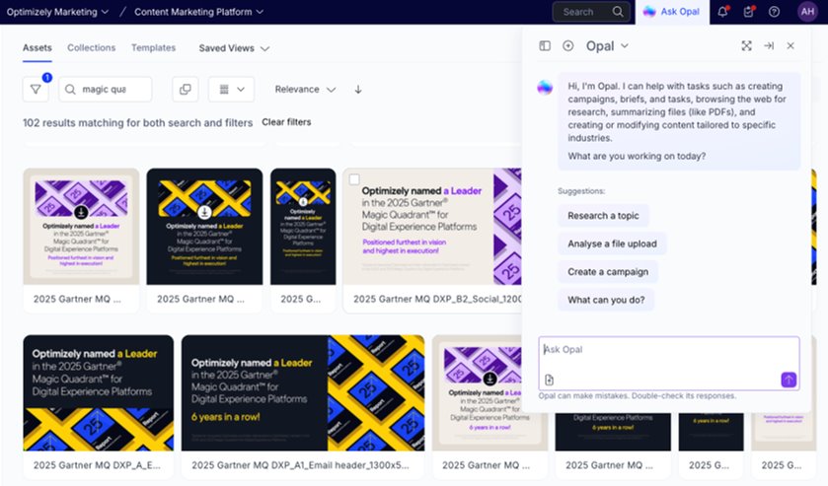
Task: Click the download badge on first purple thumbnail
Action: (81, 212)
